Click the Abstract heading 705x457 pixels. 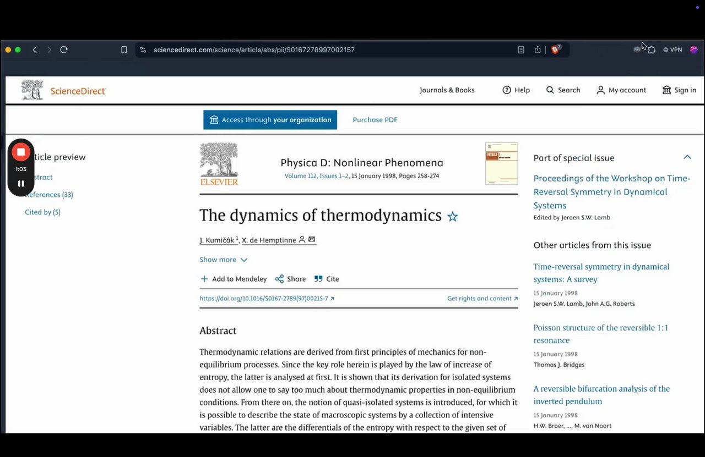(218, 331)
